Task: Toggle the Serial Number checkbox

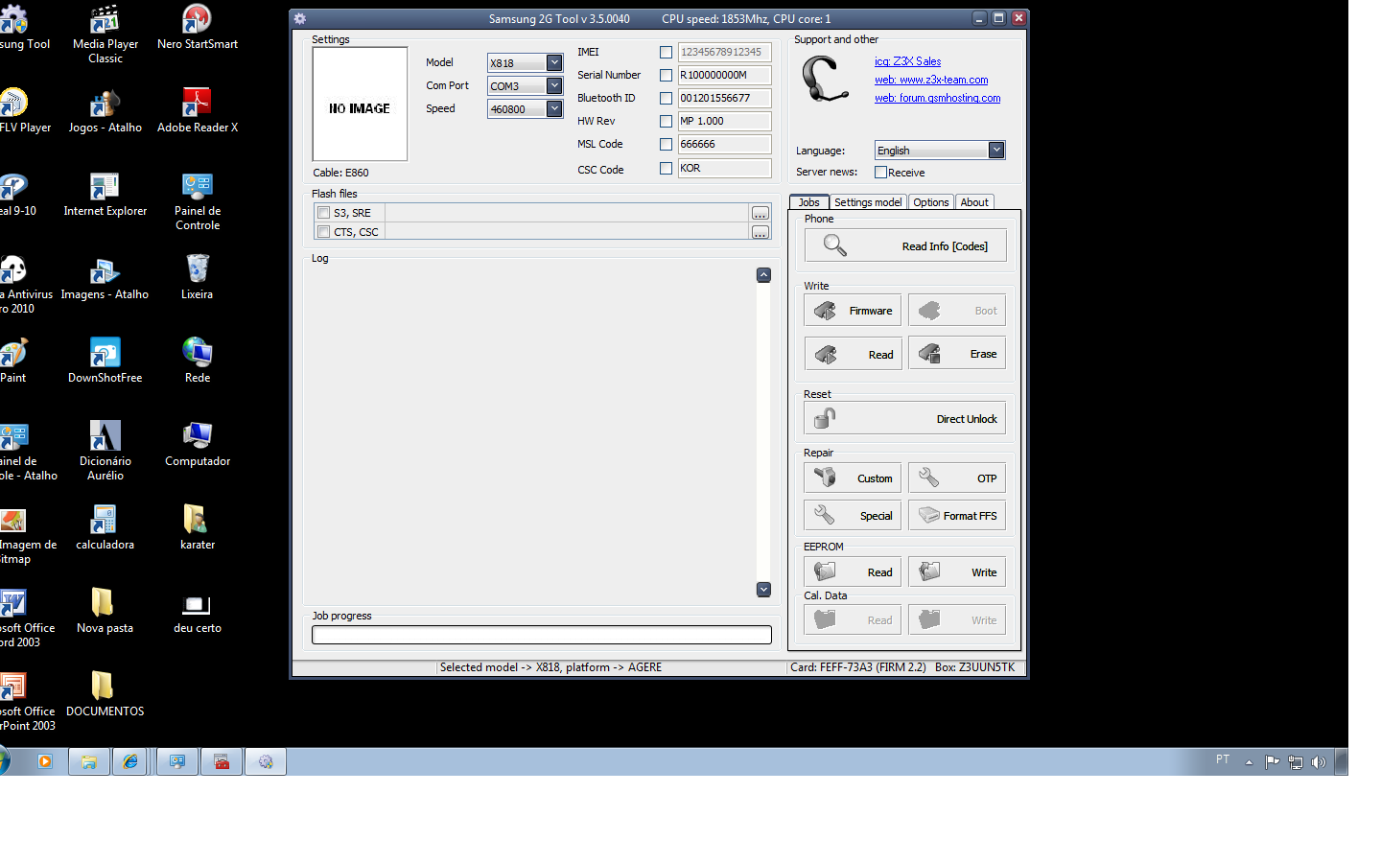Action: (x=666, y=76)
